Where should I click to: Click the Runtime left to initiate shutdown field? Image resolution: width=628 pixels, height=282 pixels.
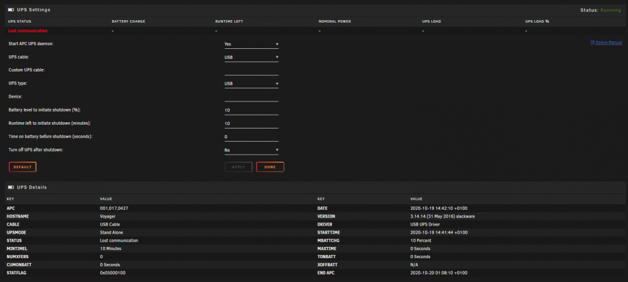pos(251,123)
